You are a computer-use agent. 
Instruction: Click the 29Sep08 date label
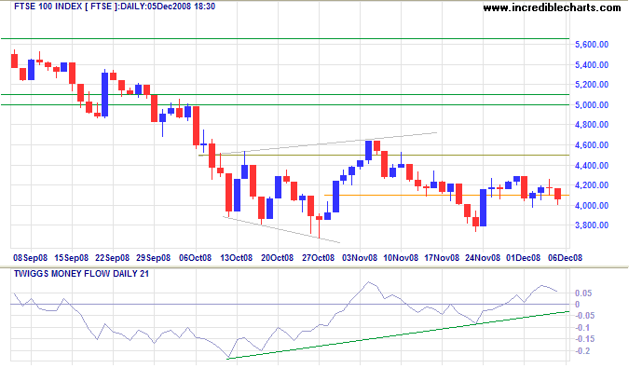click(153, 258)
